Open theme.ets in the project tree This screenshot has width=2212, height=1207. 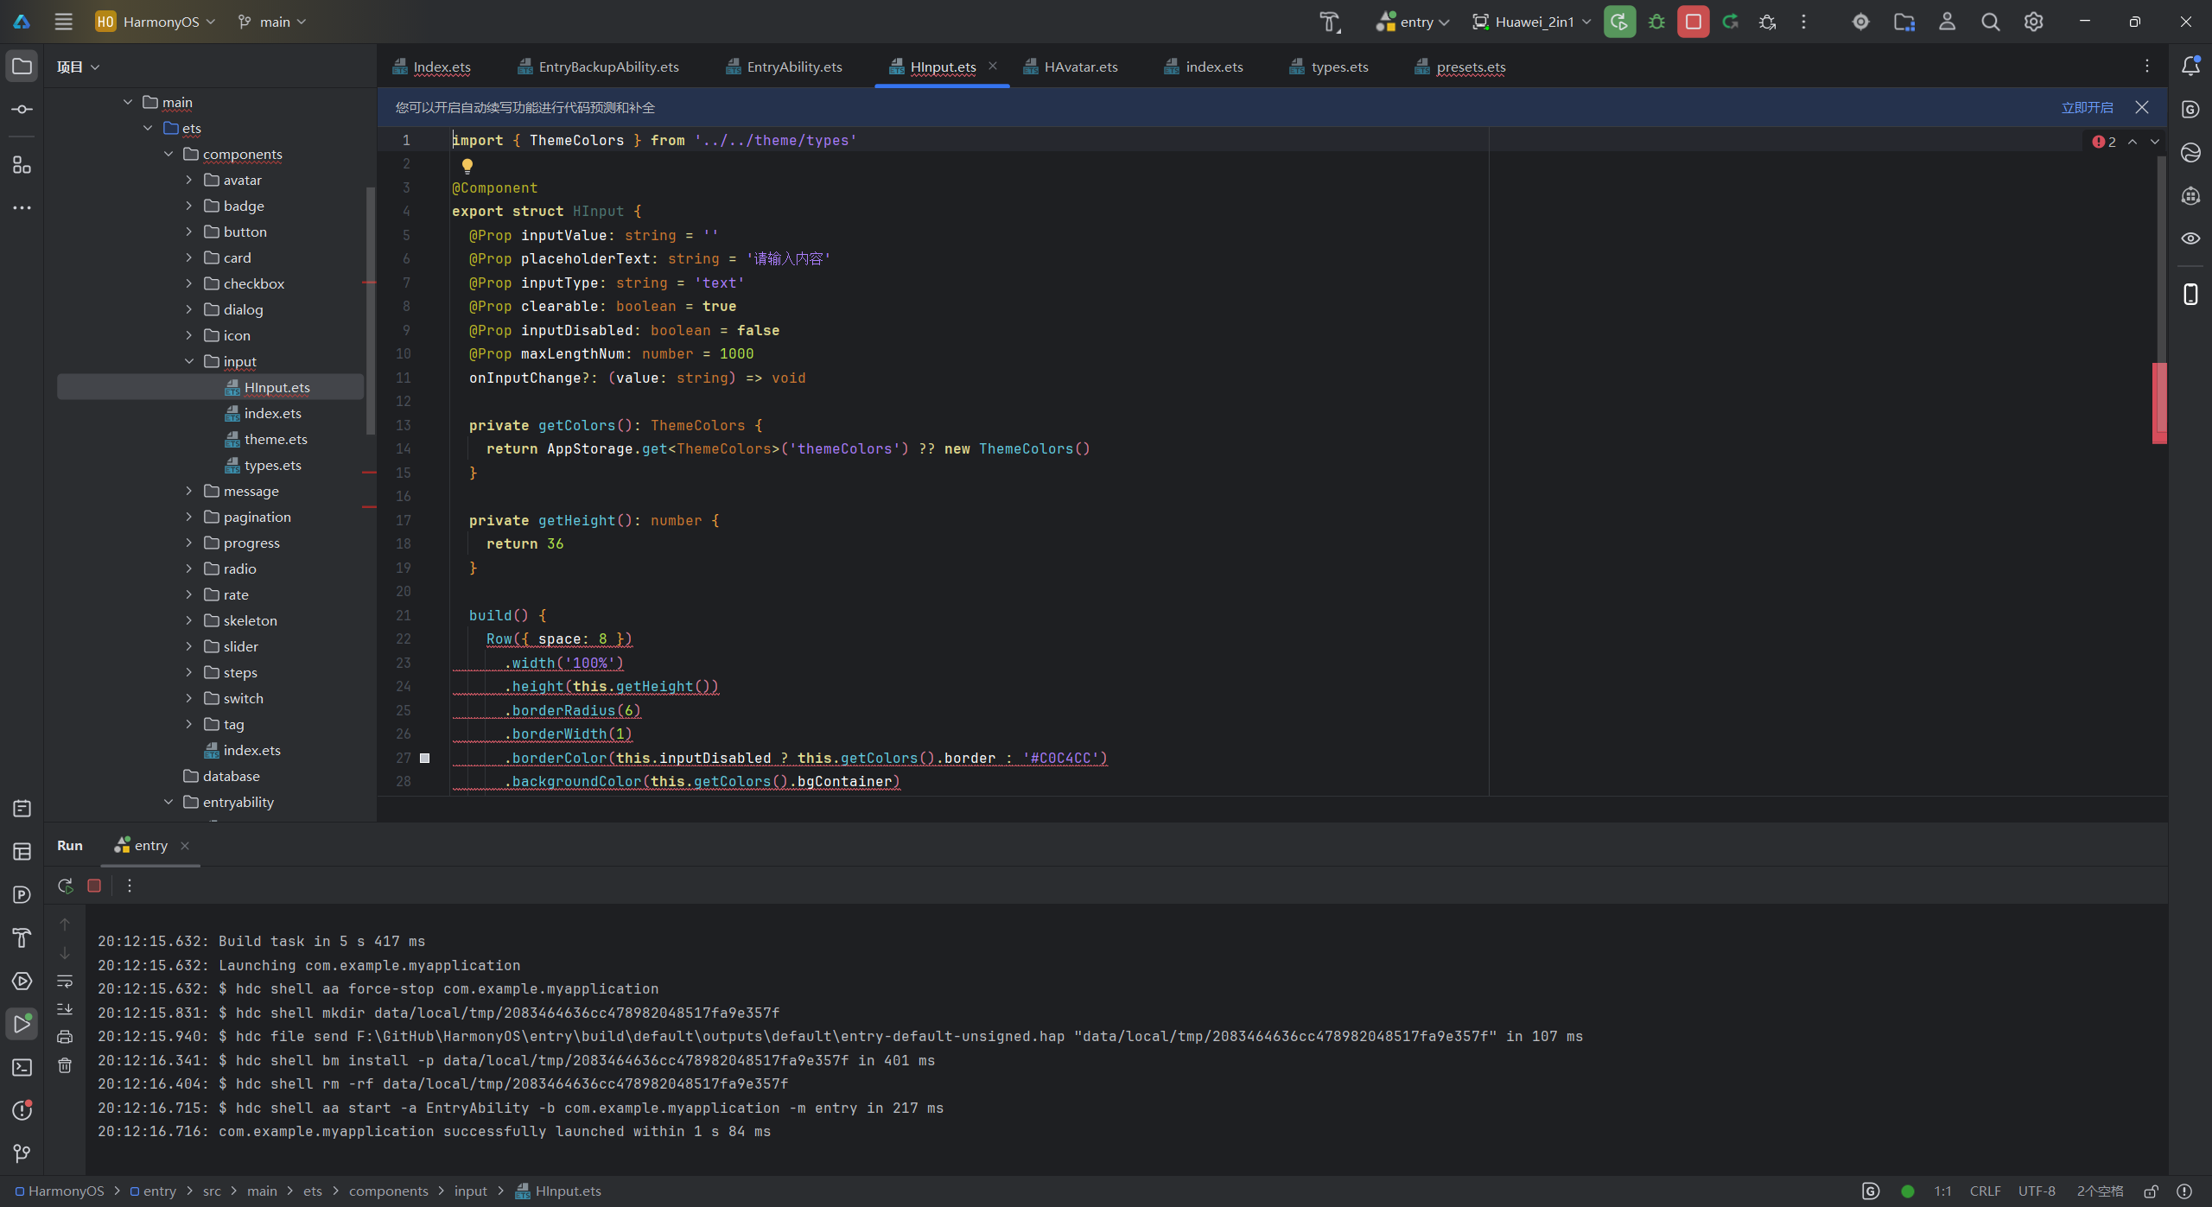(276, 439)
